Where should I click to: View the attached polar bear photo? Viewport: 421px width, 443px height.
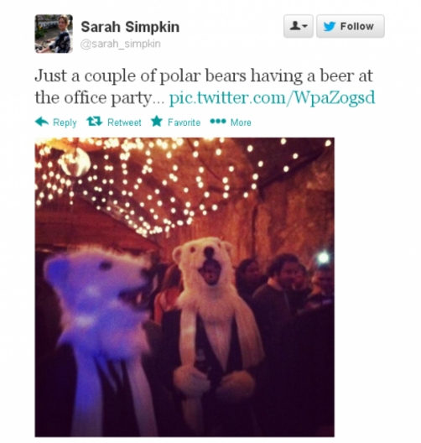(185, 287)
